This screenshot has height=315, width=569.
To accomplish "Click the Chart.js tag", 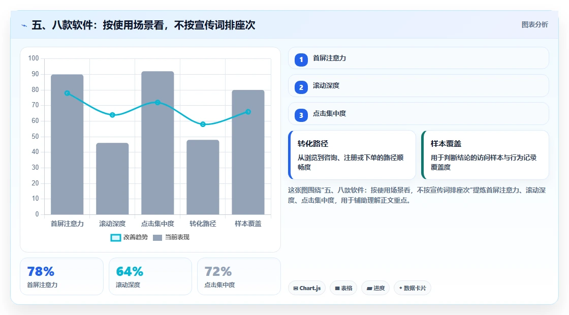I will (307, 288).
